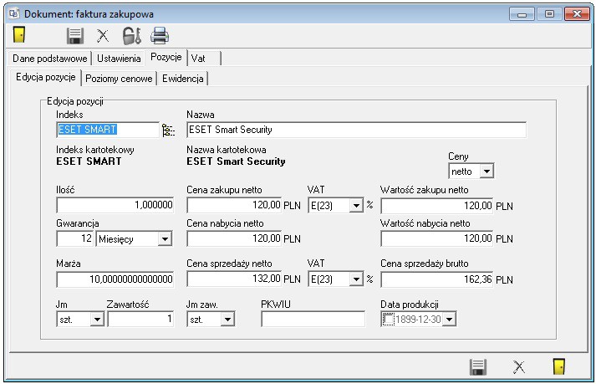Click the Cena nabycia netto field
596x384 pixels.
234,238
